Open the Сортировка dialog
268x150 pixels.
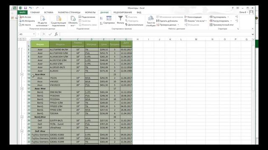pos(109,20)
